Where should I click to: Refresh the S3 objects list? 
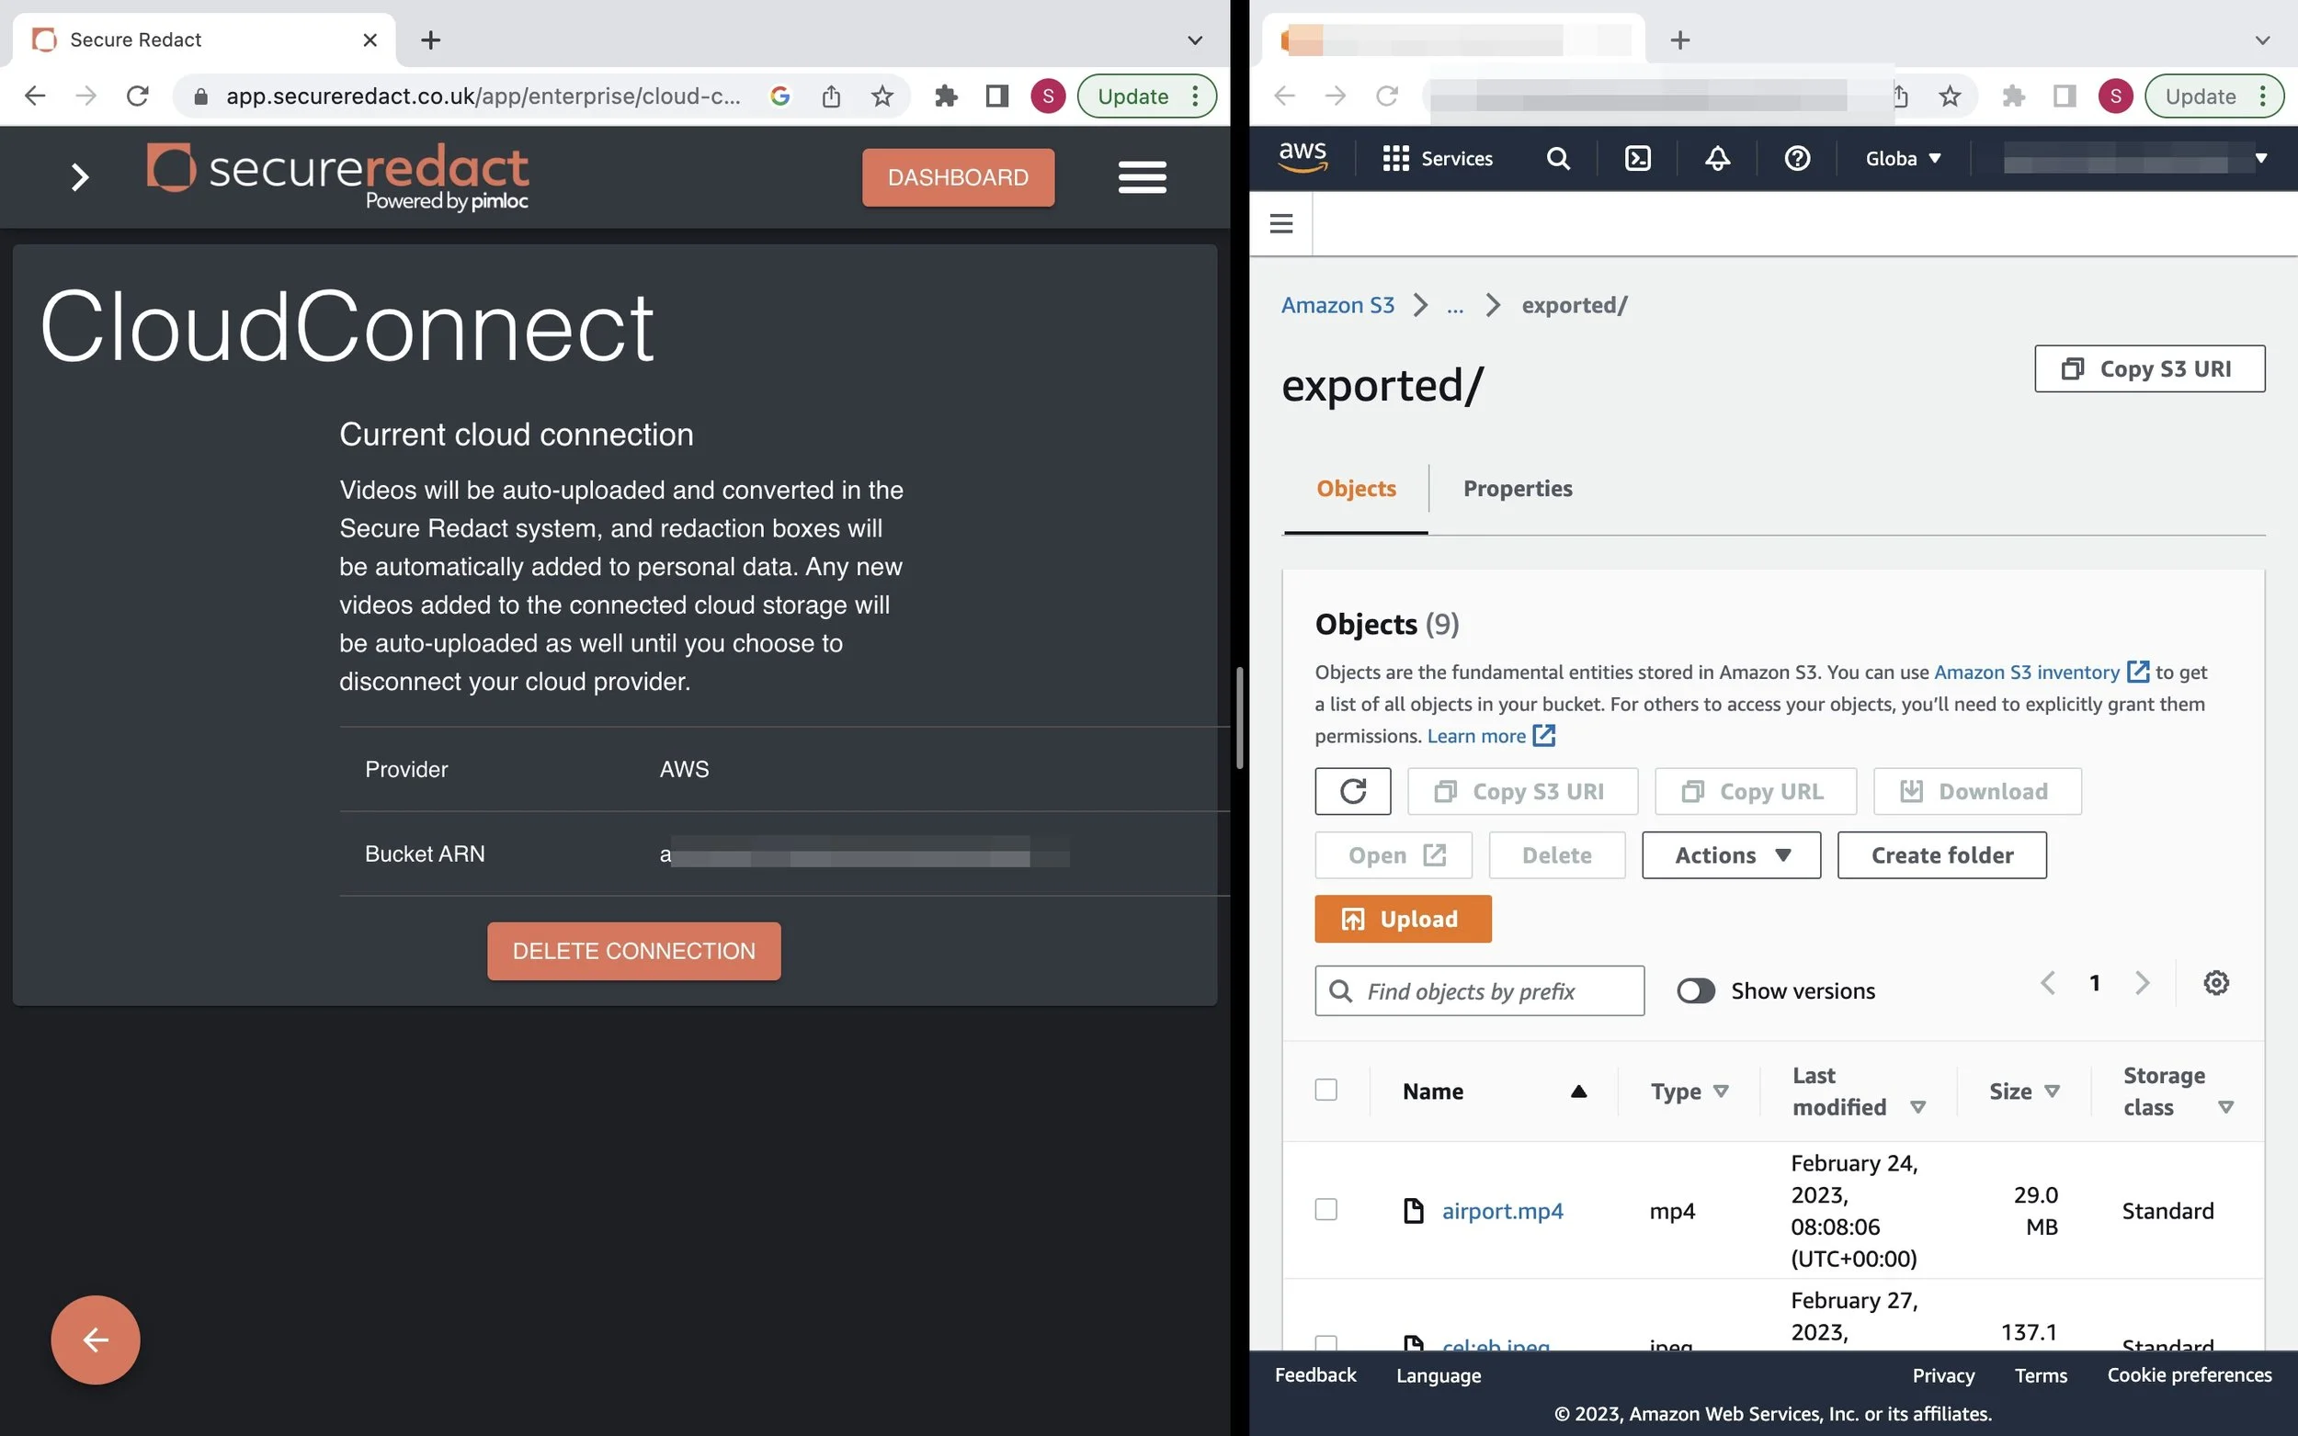pos(1352,791)
